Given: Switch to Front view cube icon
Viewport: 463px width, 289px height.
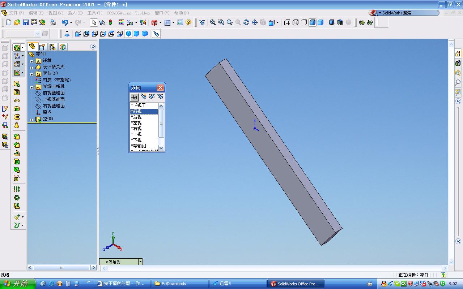Looking at the screenshot, I should click(x=78, y=34).
